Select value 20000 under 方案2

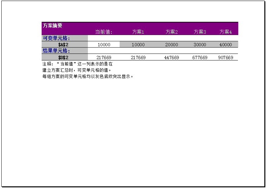point(172,45)
